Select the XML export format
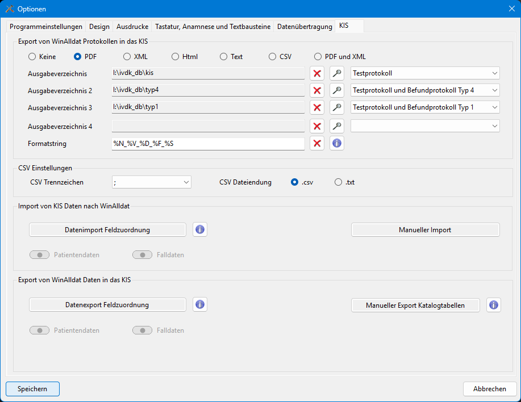 click(127, 57)
